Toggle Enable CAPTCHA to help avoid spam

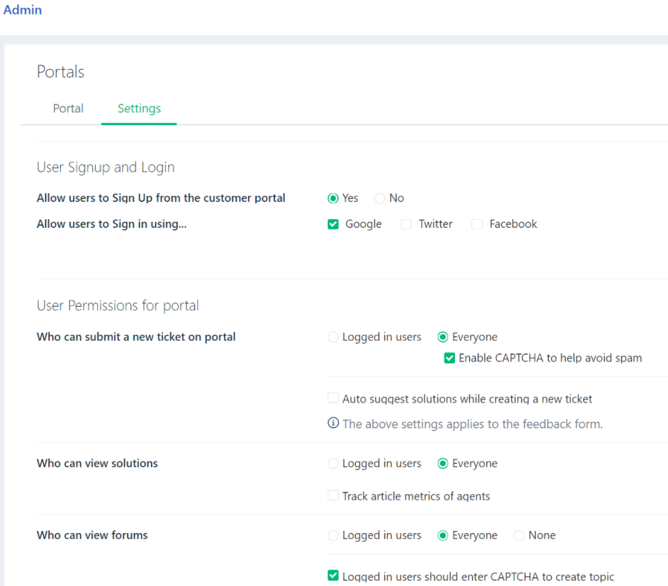pyautogui.click(x=450, y=358)
